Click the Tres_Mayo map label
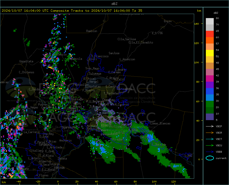 [92, 68]
